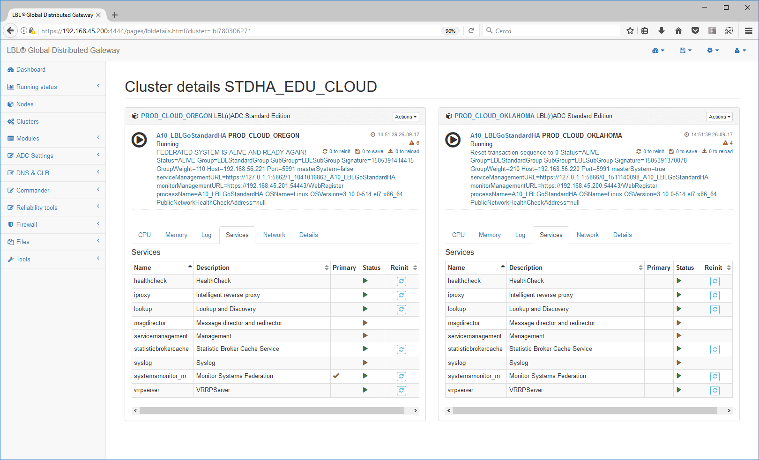Reinit vrrpserver on PROD_CLOUD_OREGON
759x460 pixels.
pos(402,391)
